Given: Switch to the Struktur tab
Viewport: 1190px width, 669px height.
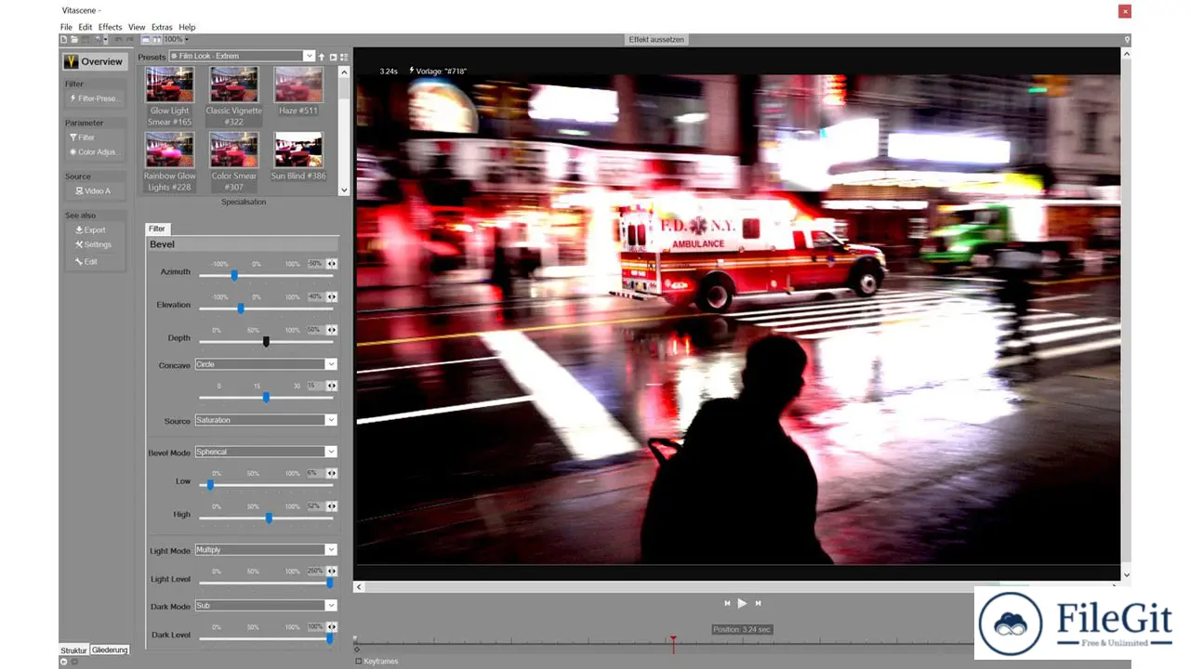Looking at the screenshot, I should tap(73, 650).
